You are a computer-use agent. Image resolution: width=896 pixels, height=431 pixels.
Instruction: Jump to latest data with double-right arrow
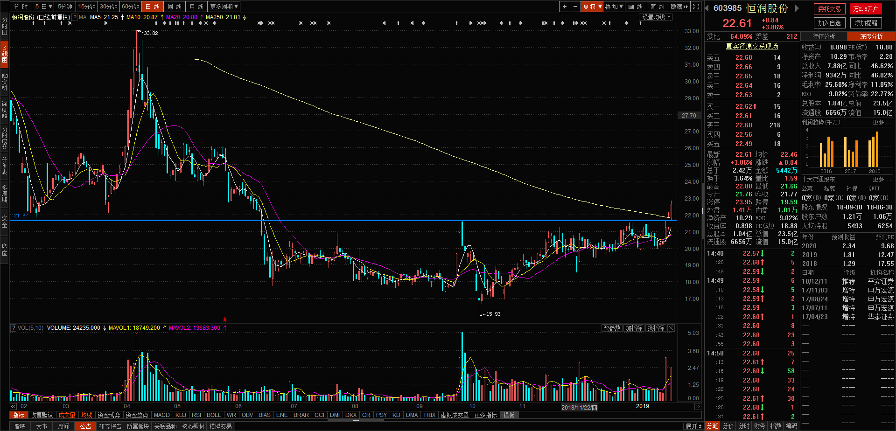pos(698,407)
